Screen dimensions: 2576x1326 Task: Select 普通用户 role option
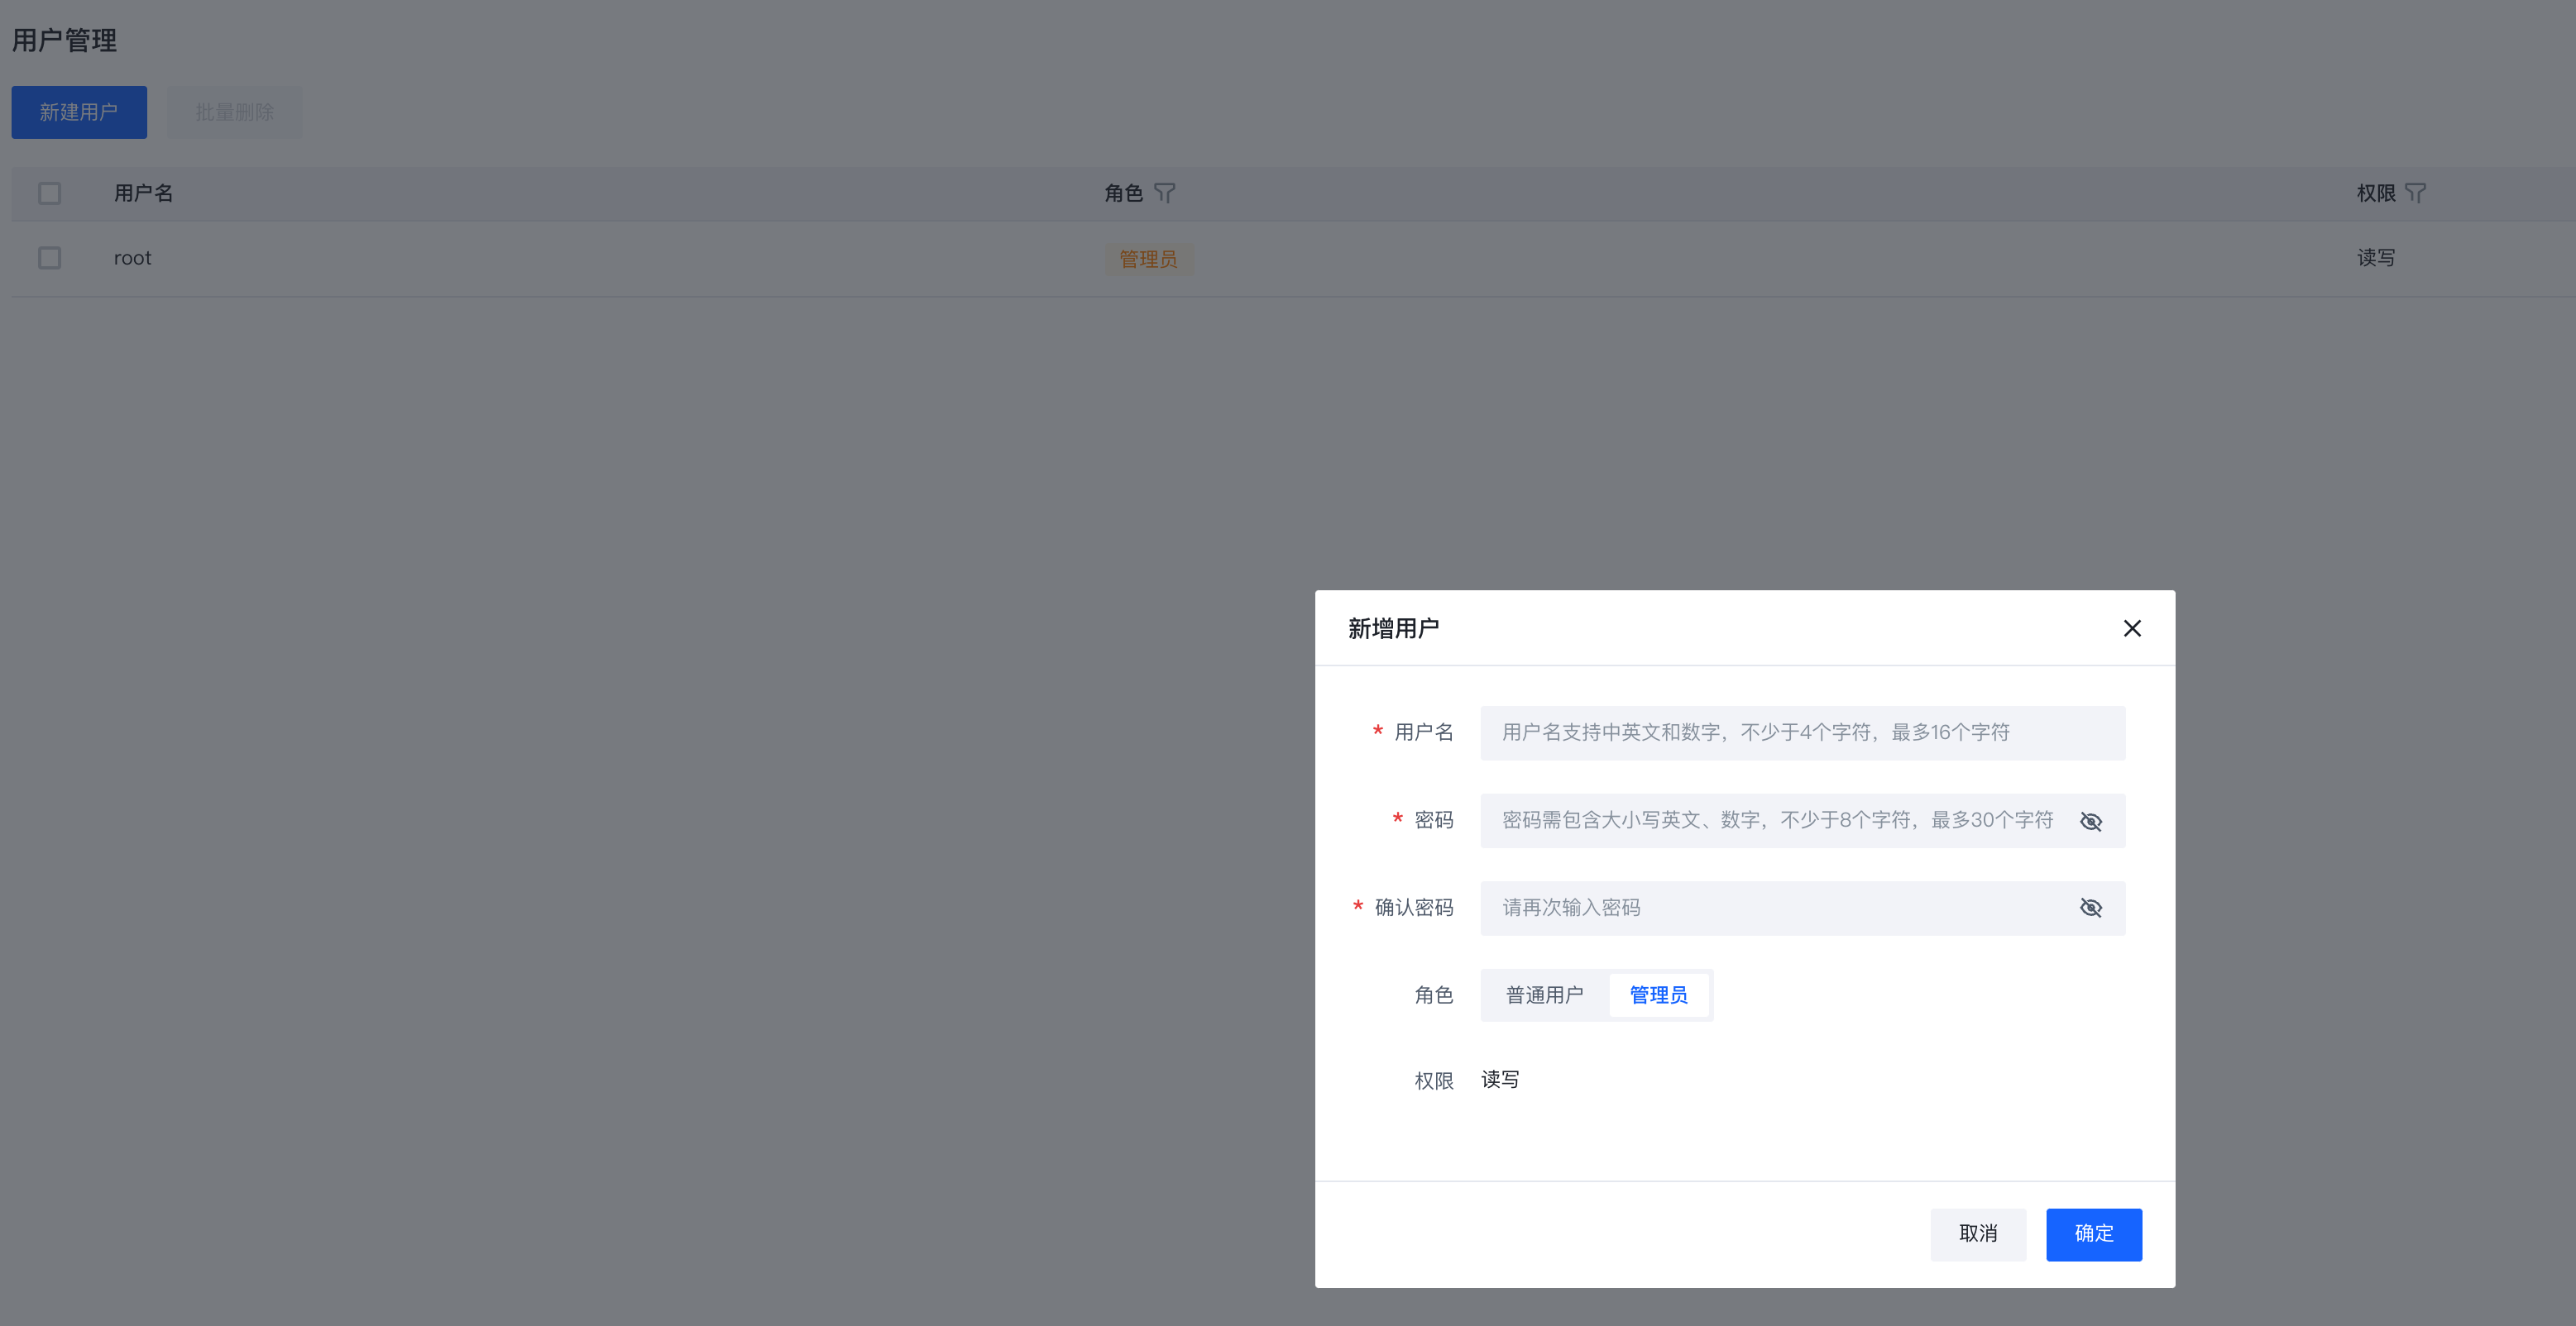(1544, 995)
